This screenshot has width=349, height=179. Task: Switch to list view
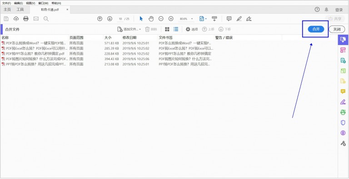pos(176,29)
